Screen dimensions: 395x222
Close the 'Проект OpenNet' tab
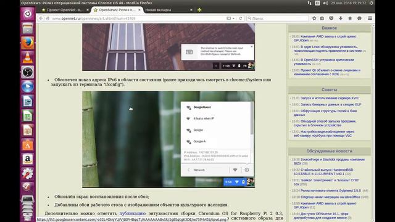coord(88,10)
